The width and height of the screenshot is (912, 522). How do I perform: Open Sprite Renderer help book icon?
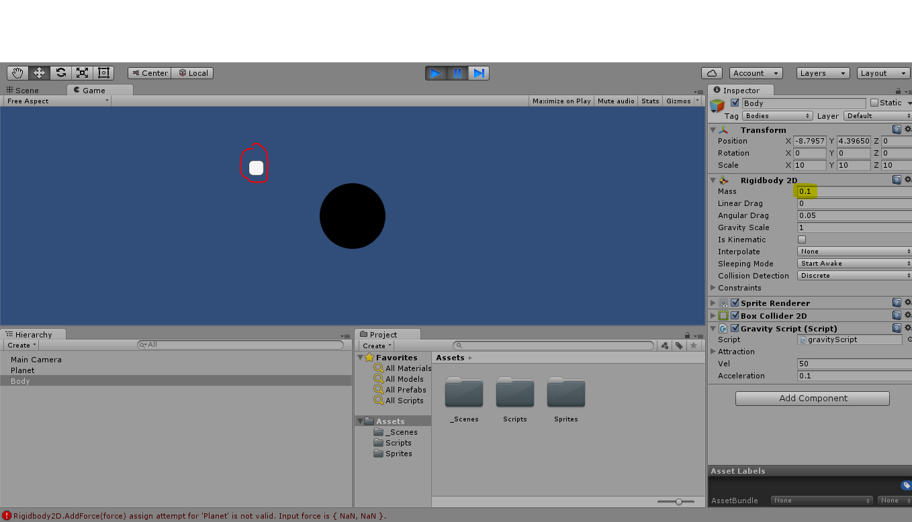(897, 303)
